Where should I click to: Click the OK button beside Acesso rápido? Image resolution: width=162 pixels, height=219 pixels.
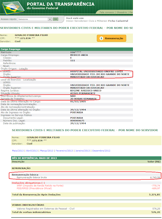click(x=55, y=19)
